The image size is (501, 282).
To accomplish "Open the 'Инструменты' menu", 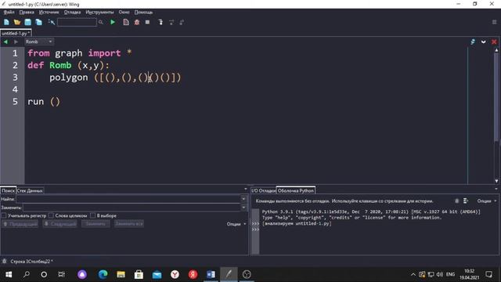I will pyautogui.click(x=99, y=13).
